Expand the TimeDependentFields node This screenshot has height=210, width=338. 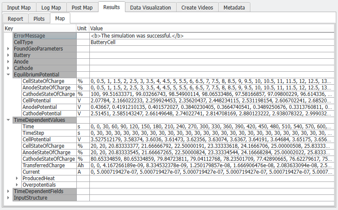[8, 191]
